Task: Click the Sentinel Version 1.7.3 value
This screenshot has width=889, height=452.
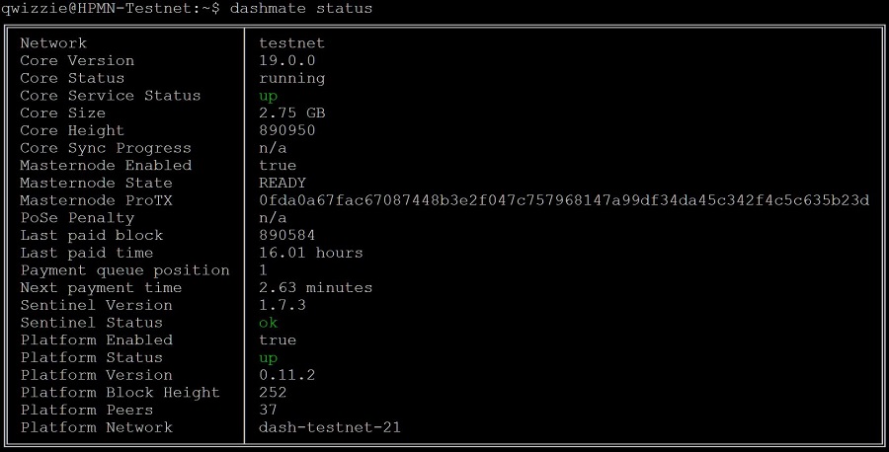Action: pyautogui.click(x=283, y=305)
